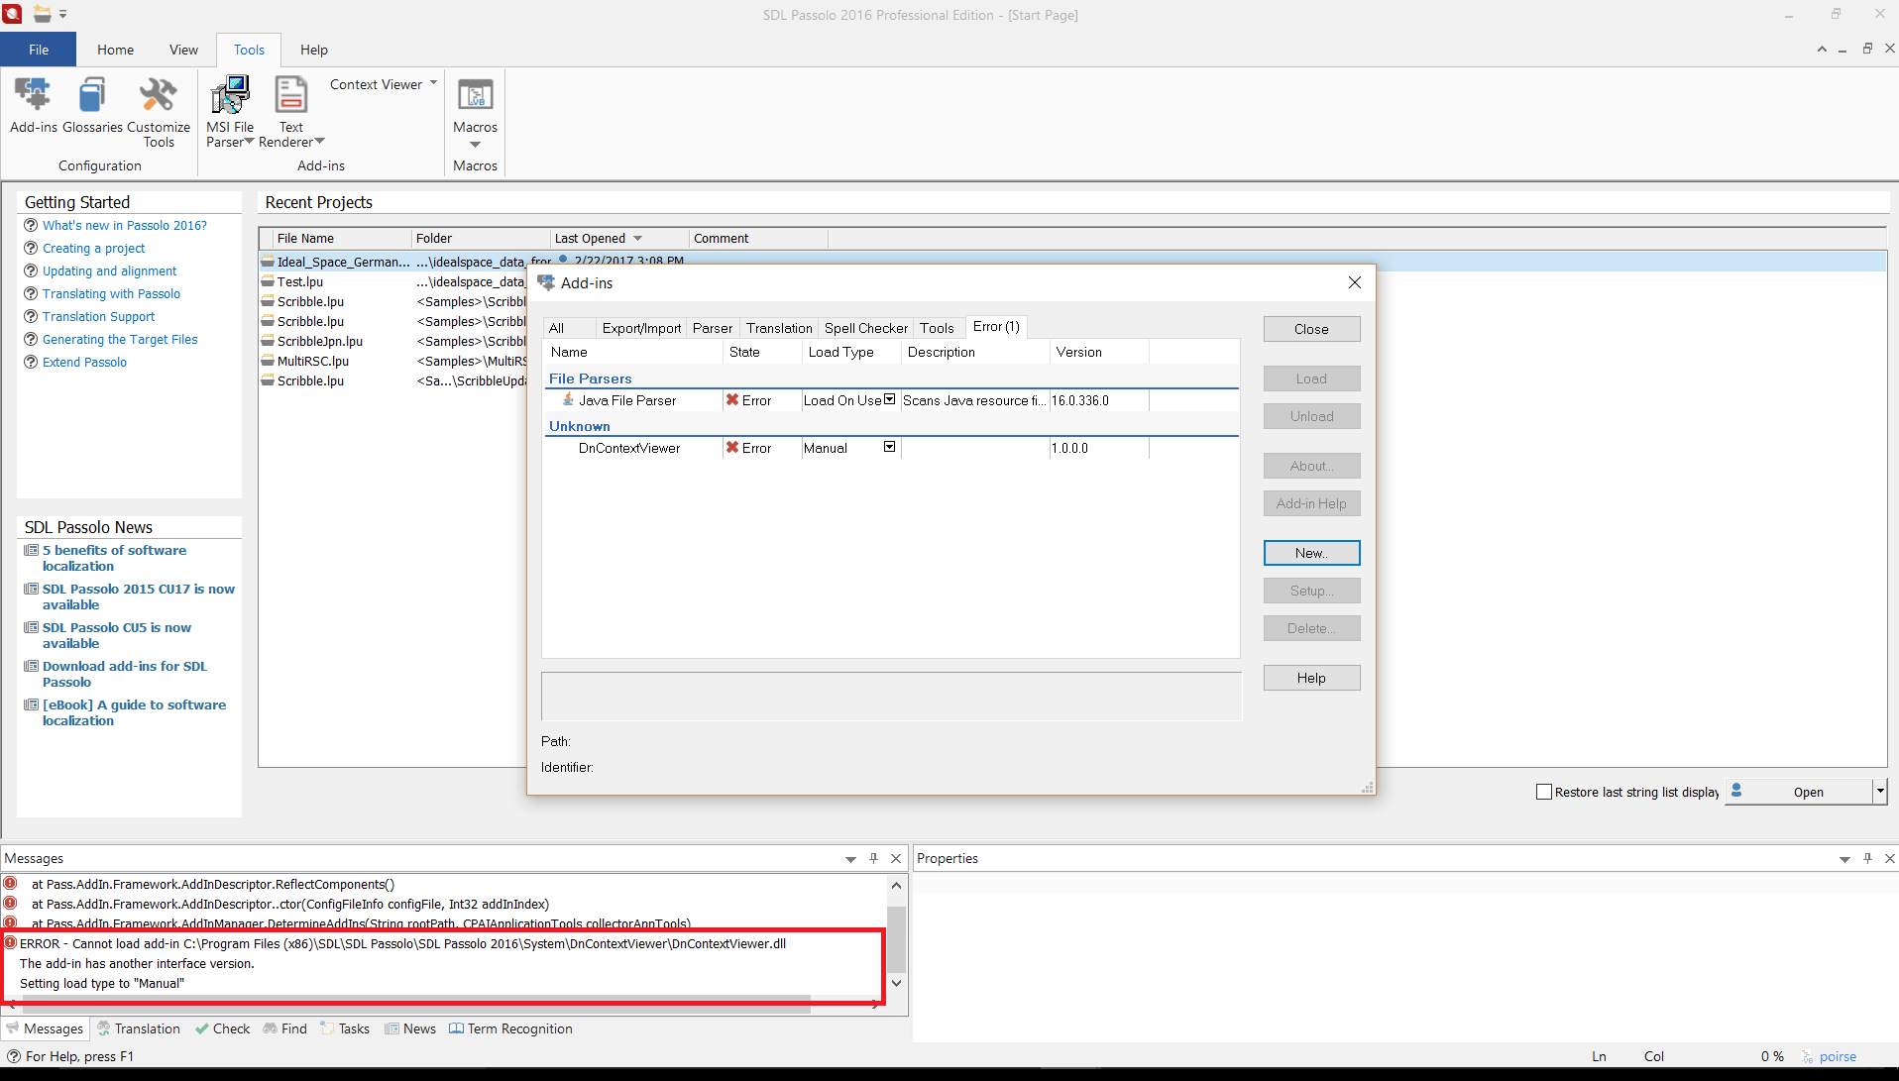Open the File menu

click(39, 50)
